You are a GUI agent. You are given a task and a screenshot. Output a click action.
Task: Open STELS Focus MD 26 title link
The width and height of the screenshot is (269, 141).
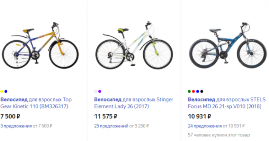coord(227,103)
